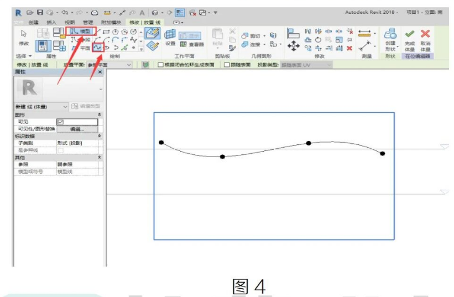This screenshot has height=297, width=454.
Task: Select the Rectangle draw tool
Action: click(106, 32)
